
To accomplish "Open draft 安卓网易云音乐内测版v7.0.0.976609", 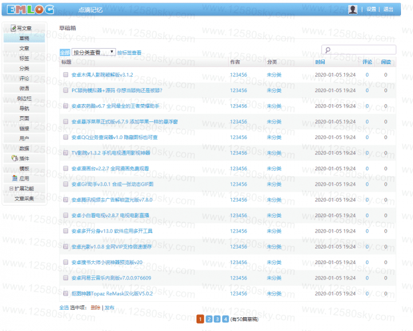I will tap(112, 278).
